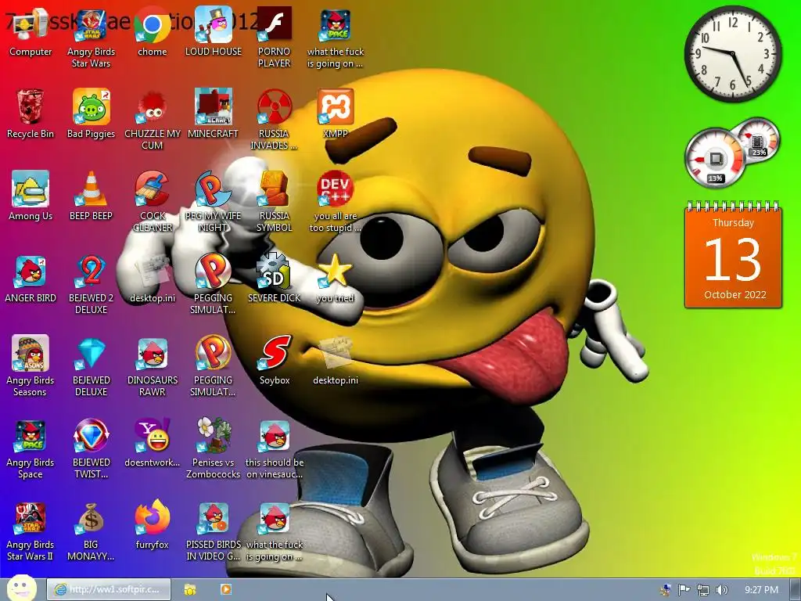
Task: Open the Bad Piggies shortcut
Action: (91, 113)
